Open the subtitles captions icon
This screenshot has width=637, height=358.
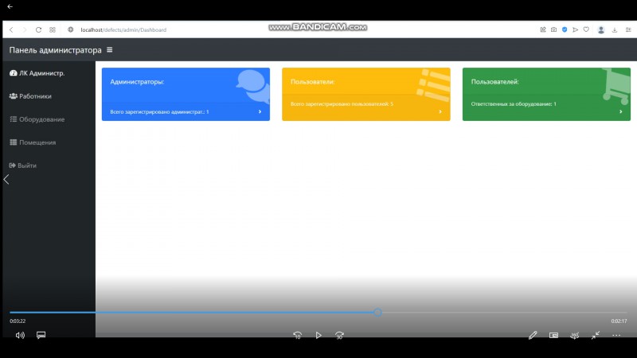(x=41, y=335)
